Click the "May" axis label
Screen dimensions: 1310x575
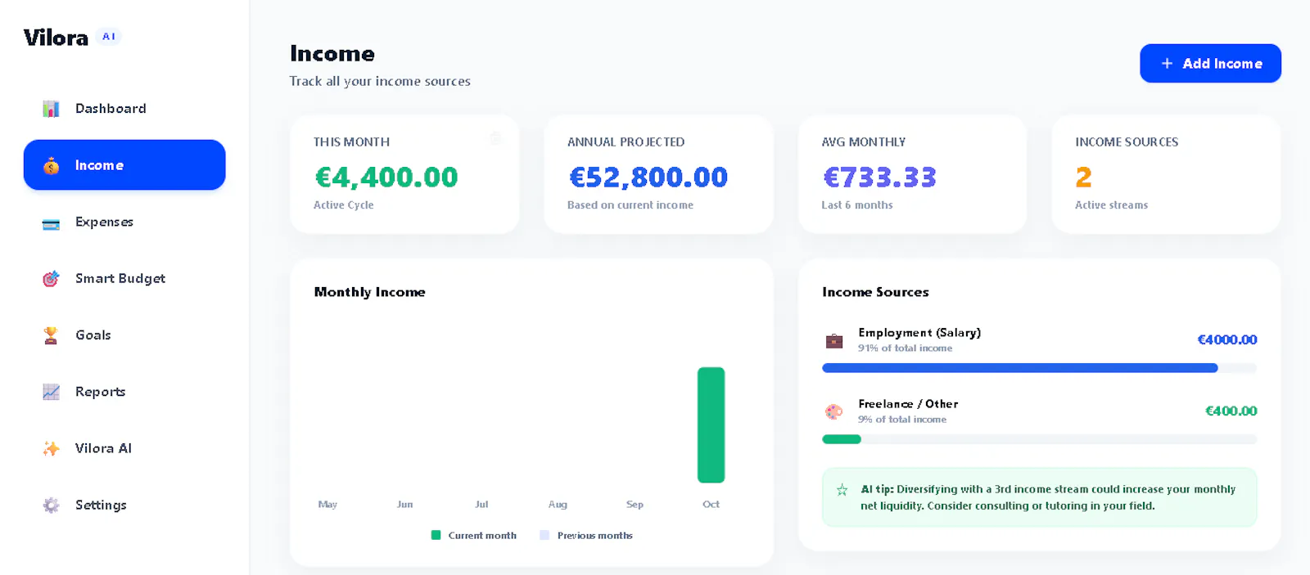click(327, 505)
